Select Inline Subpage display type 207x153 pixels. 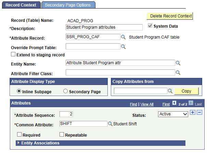point(19,91)
